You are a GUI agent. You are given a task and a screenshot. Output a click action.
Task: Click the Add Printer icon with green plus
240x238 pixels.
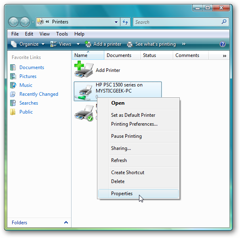click(x=84, y=70)
